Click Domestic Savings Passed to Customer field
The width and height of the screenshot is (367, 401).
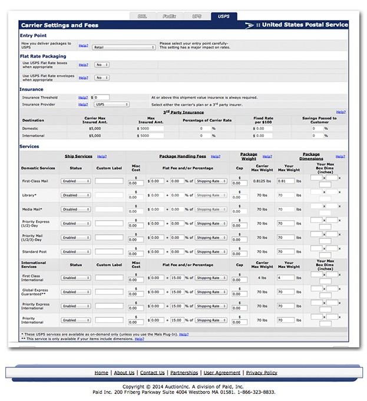318,129
